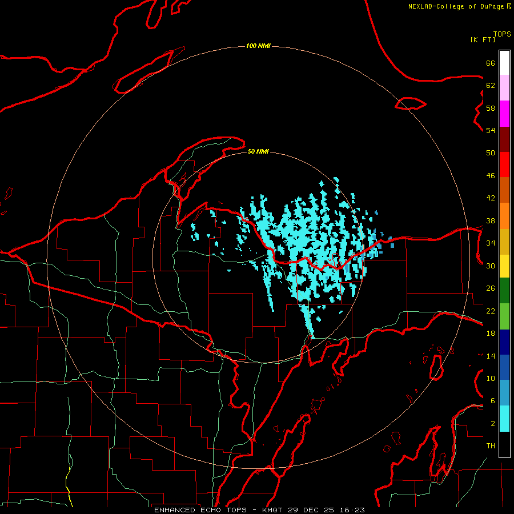This screenshot has height=514, width=514.
Task: Click the '100 NMI' range ring label
Action: [258, 46]
